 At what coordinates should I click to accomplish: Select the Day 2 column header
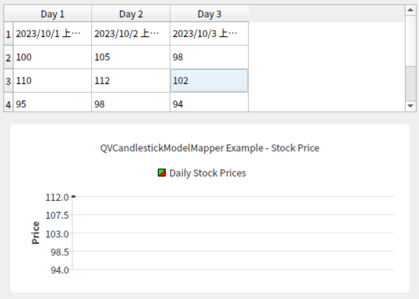point(131,14)
